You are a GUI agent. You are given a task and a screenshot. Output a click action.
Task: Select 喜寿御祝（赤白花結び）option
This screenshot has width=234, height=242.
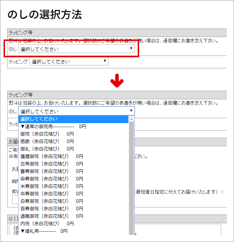(x=73, y=171)
